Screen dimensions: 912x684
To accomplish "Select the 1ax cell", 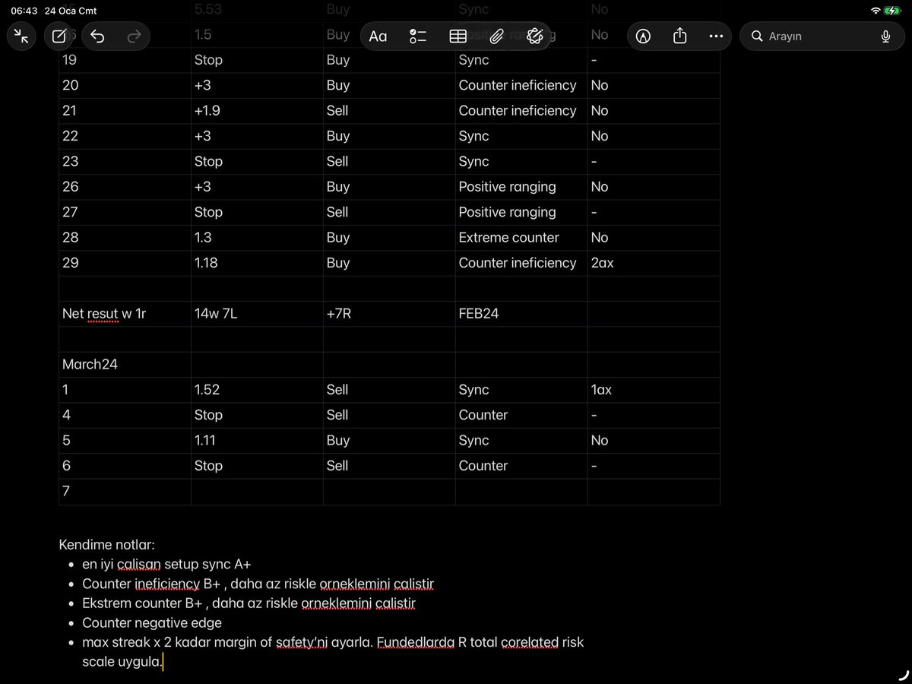I will click(x=654, y=390).
